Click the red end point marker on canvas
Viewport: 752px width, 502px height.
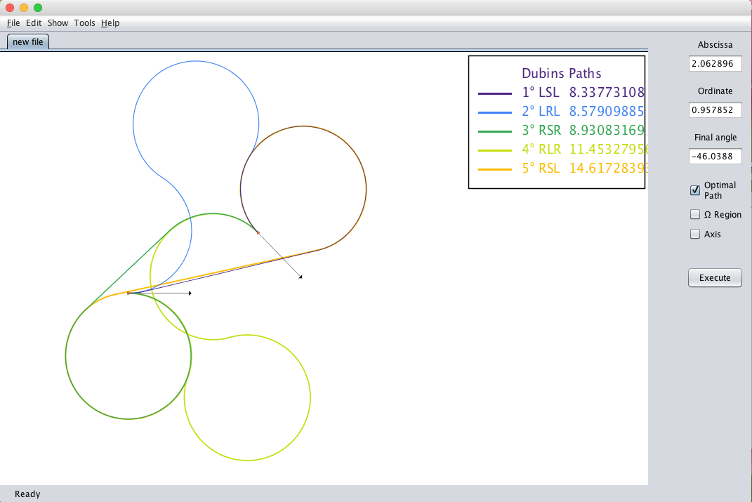coord(258,232)
